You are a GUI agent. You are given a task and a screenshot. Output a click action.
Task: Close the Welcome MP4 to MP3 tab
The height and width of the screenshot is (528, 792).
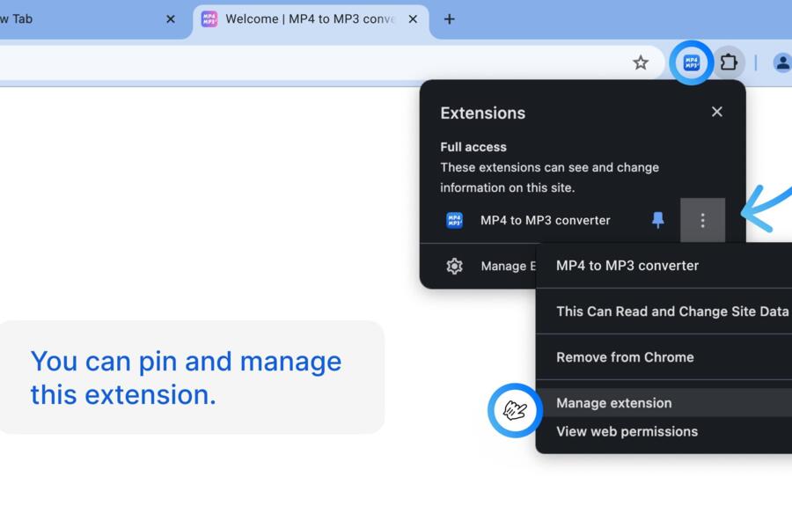tap(413, 19)
